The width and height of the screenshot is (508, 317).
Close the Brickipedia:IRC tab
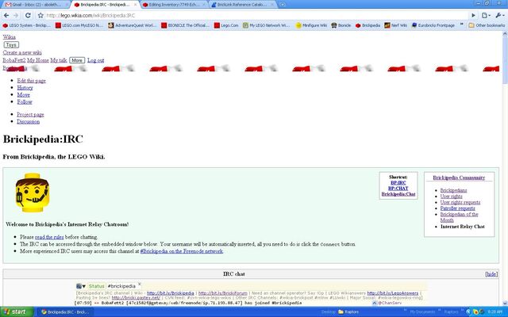click(x=136, y=5)
